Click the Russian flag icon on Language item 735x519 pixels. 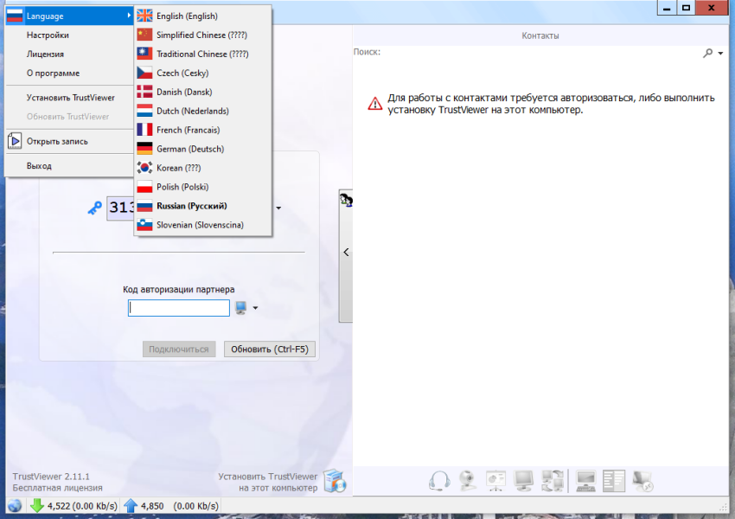15,16
